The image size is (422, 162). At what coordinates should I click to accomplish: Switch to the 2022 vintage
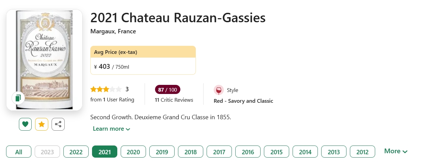pos(76,152)
